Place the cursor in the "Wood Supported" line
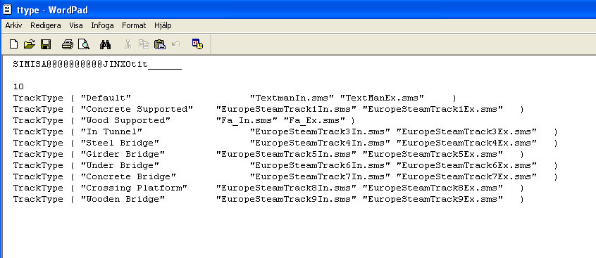Viewport: 596px width, 258px height. pos(184,121)
